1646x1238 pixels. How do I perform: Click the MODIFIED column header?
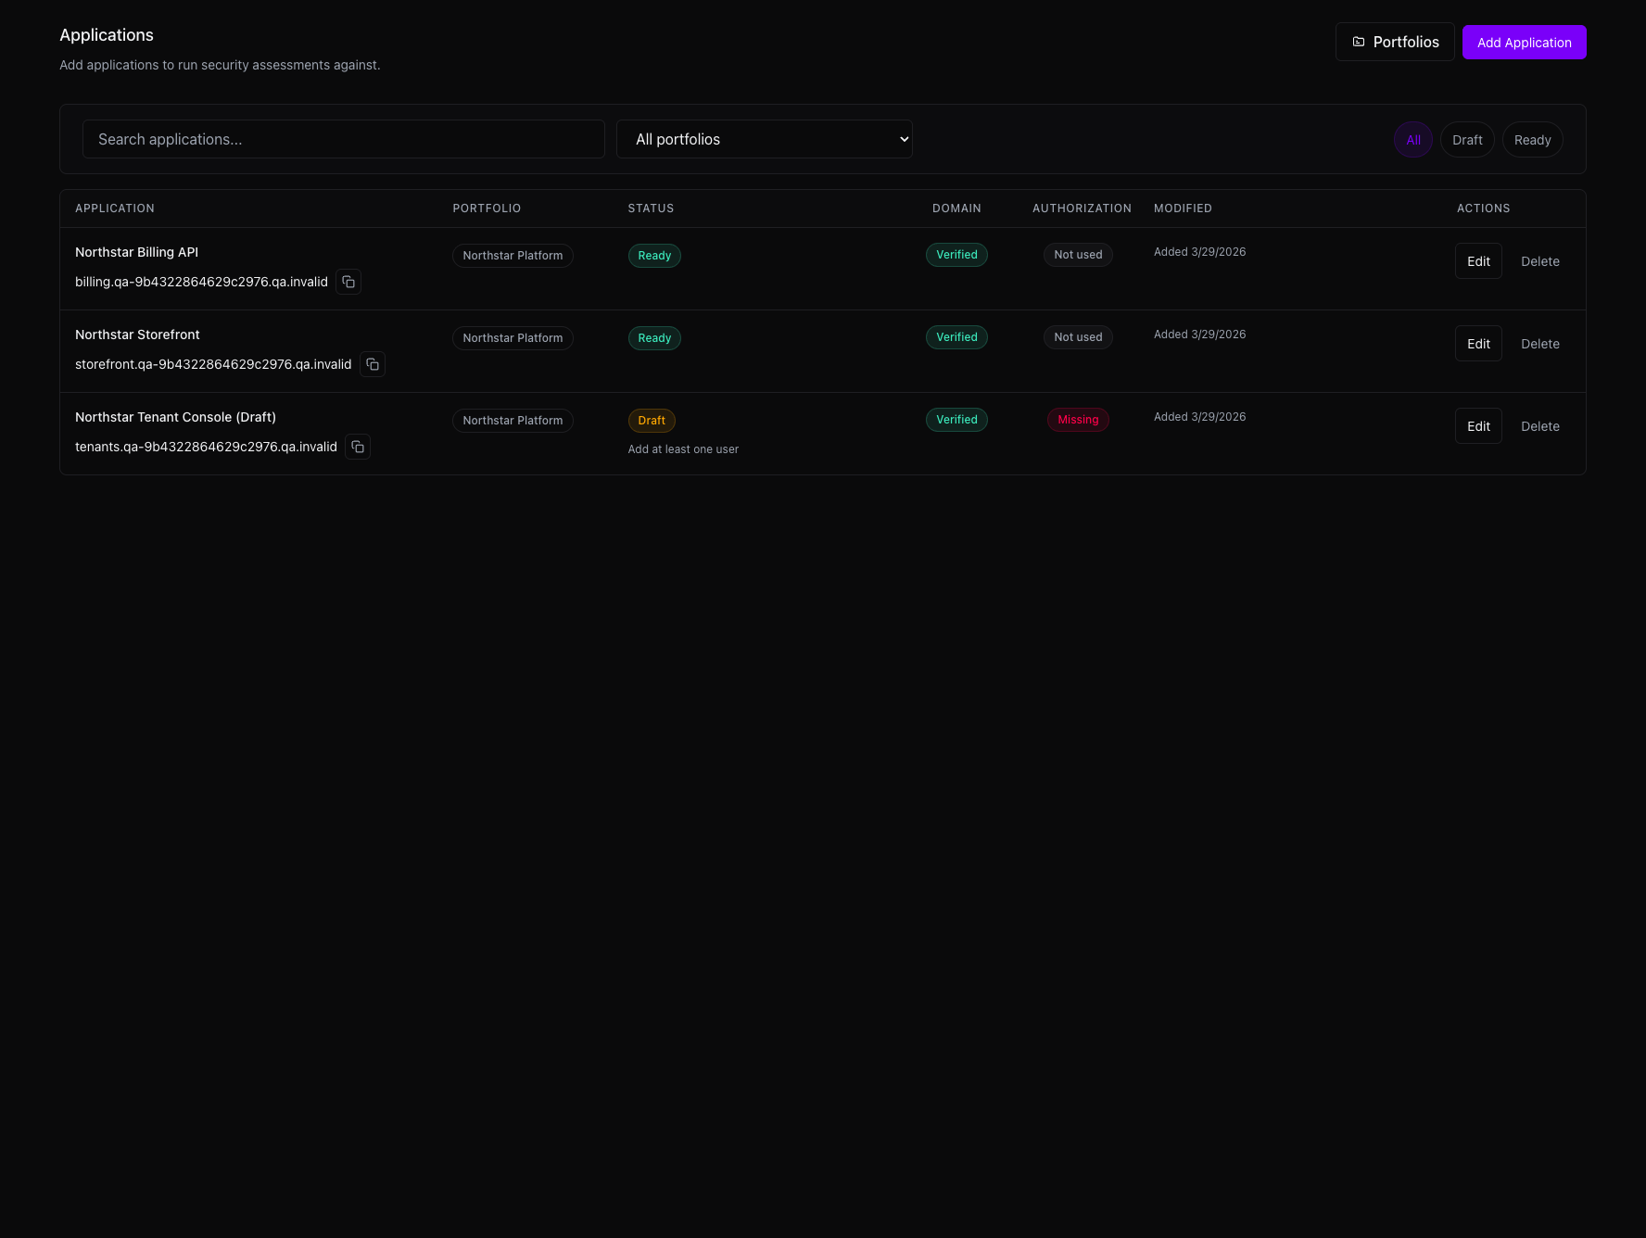coord(1183,208)
